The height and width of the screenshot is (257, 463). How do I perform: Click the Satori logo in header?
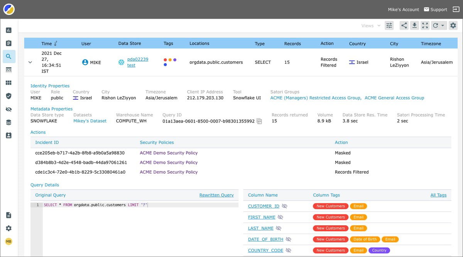pyautogui.click(x=9, y=9)
